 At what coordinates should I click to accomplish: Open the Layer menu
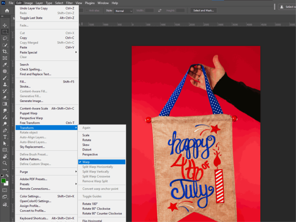coord(39,3)
